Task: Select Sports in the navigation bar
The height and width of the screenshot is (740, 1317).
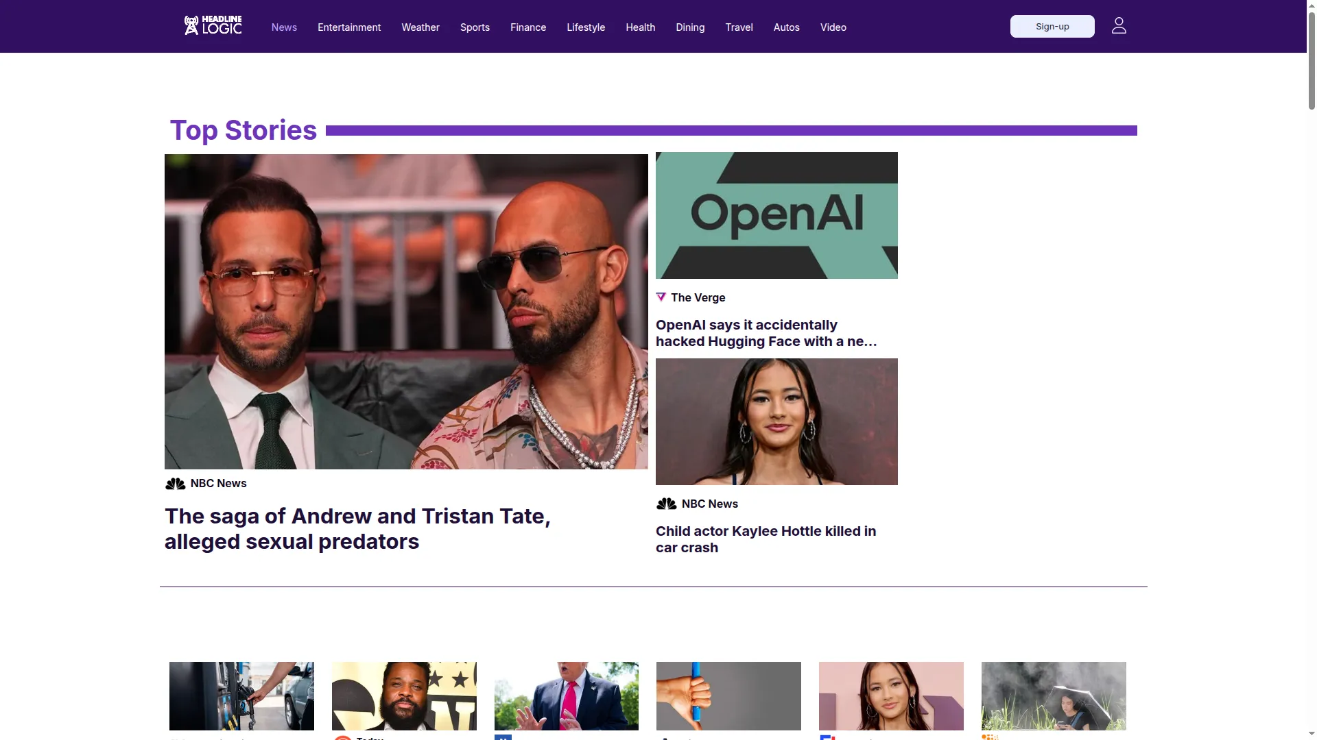Action: tap(475, 27)
